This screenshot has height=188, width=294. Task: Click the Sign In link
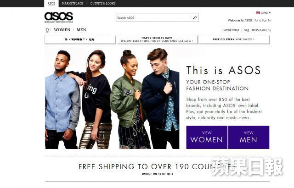[266, 20]
